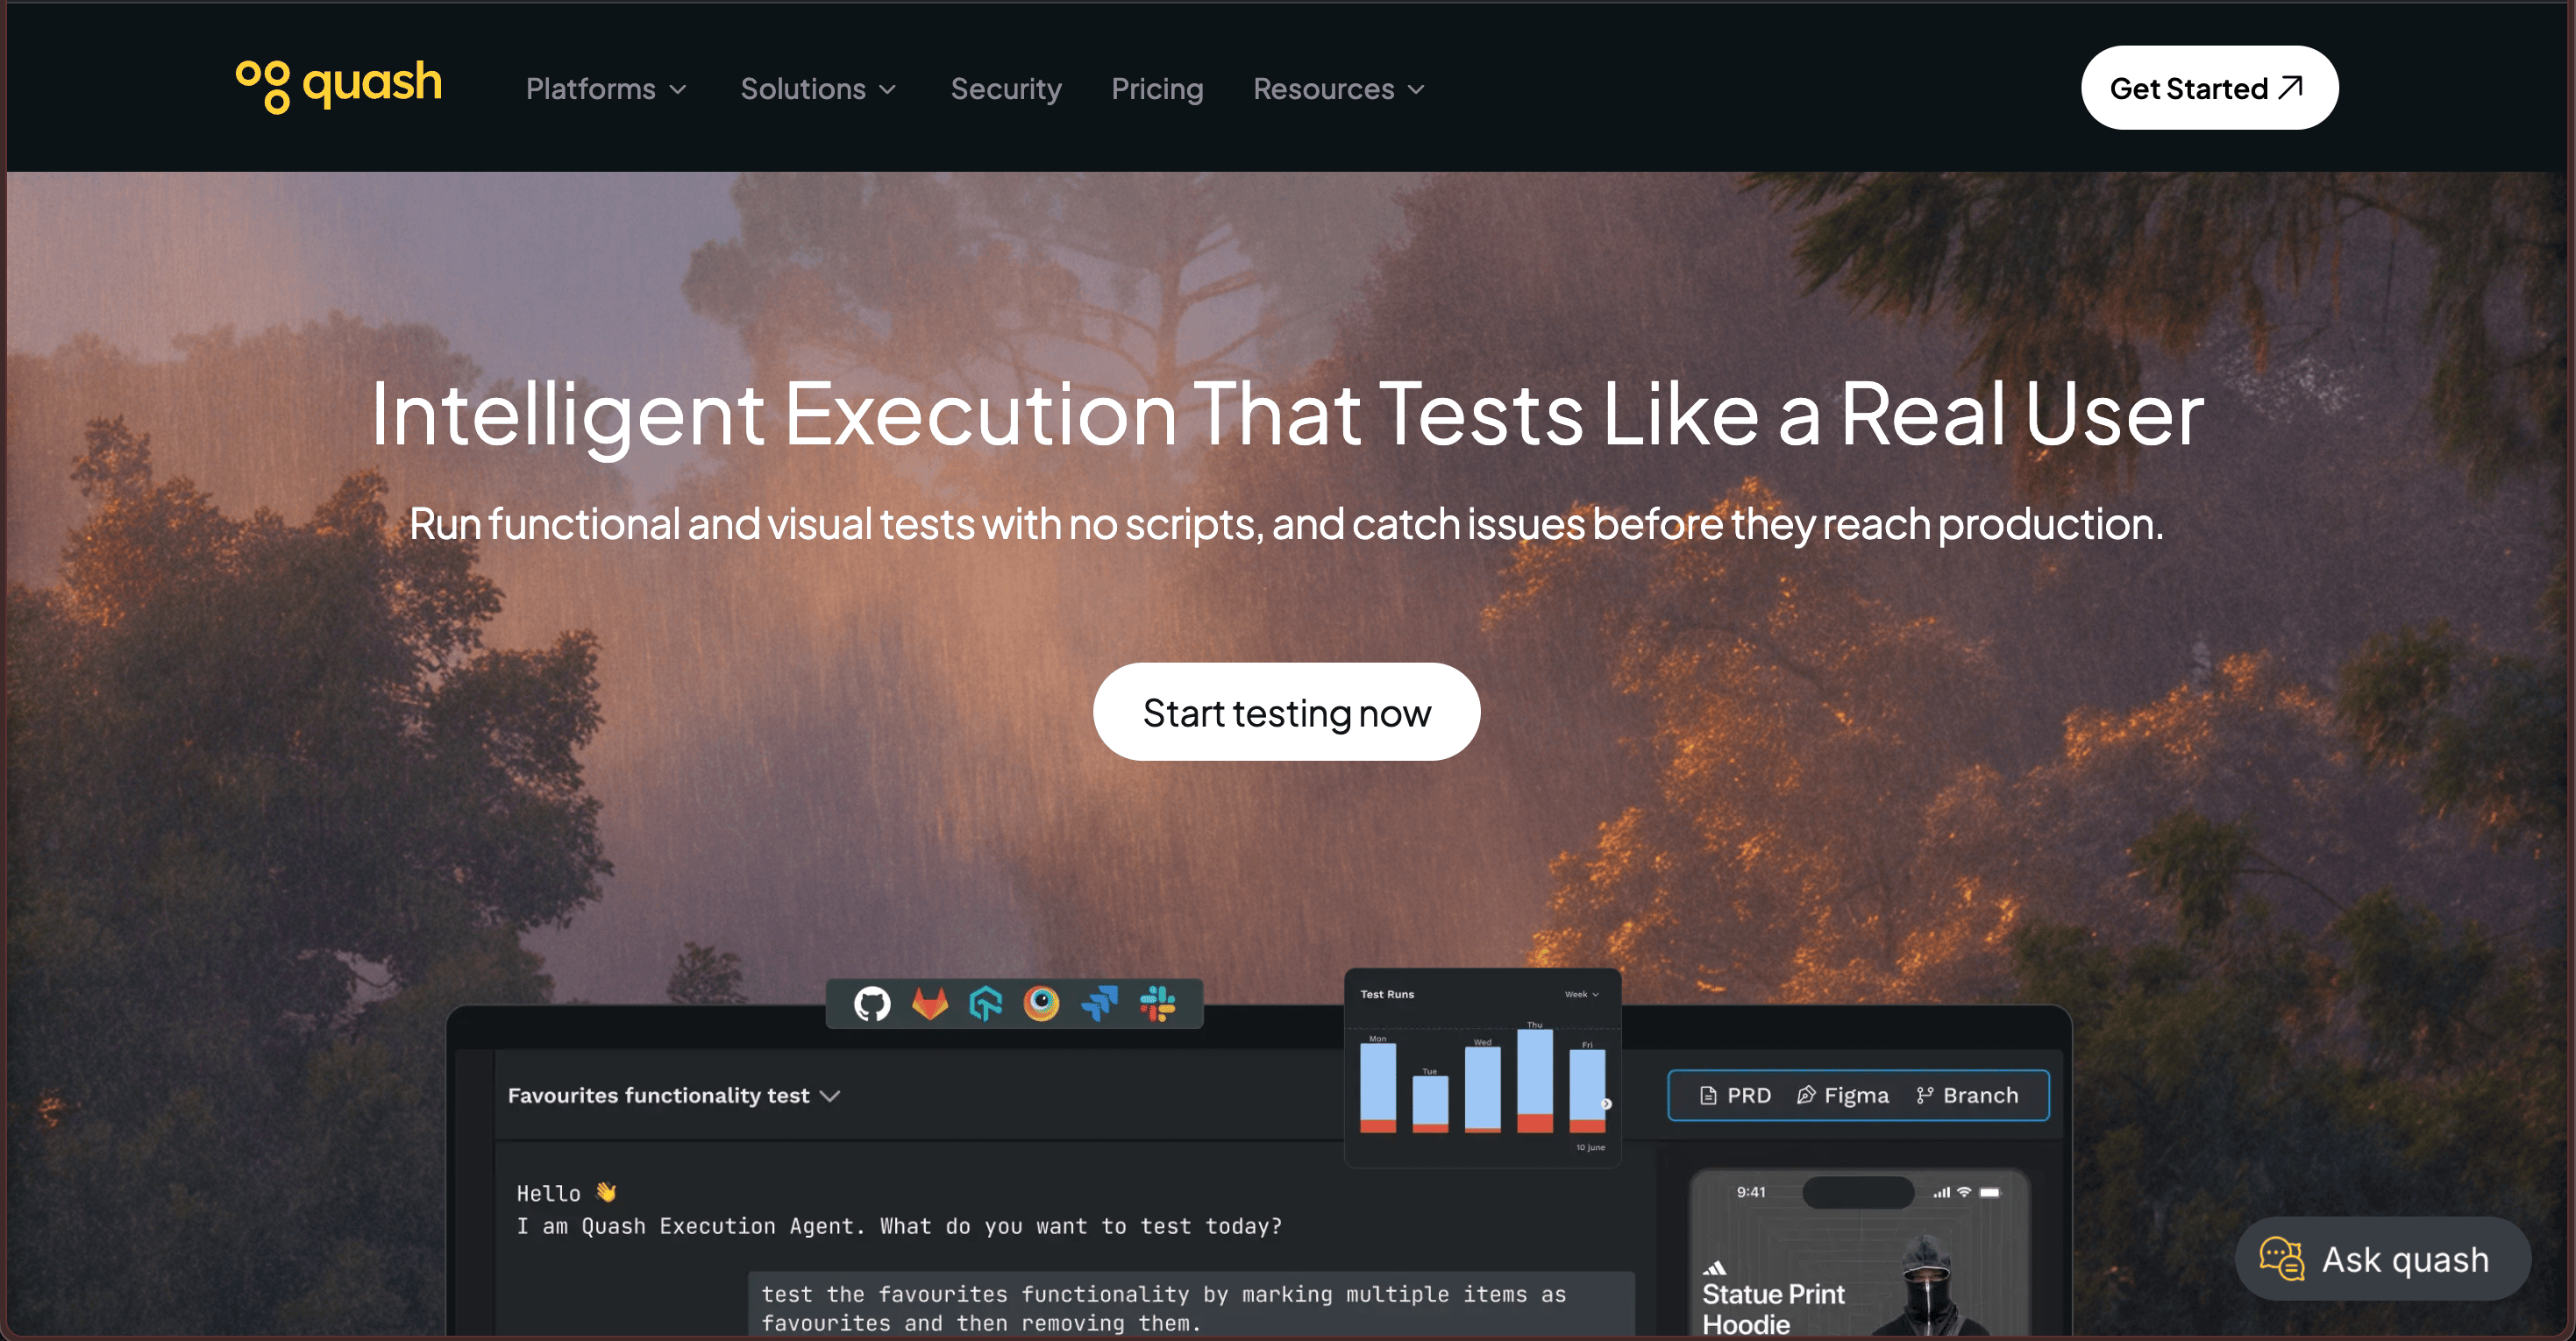Click the Ask quash chat icon

(2281, 1258)
